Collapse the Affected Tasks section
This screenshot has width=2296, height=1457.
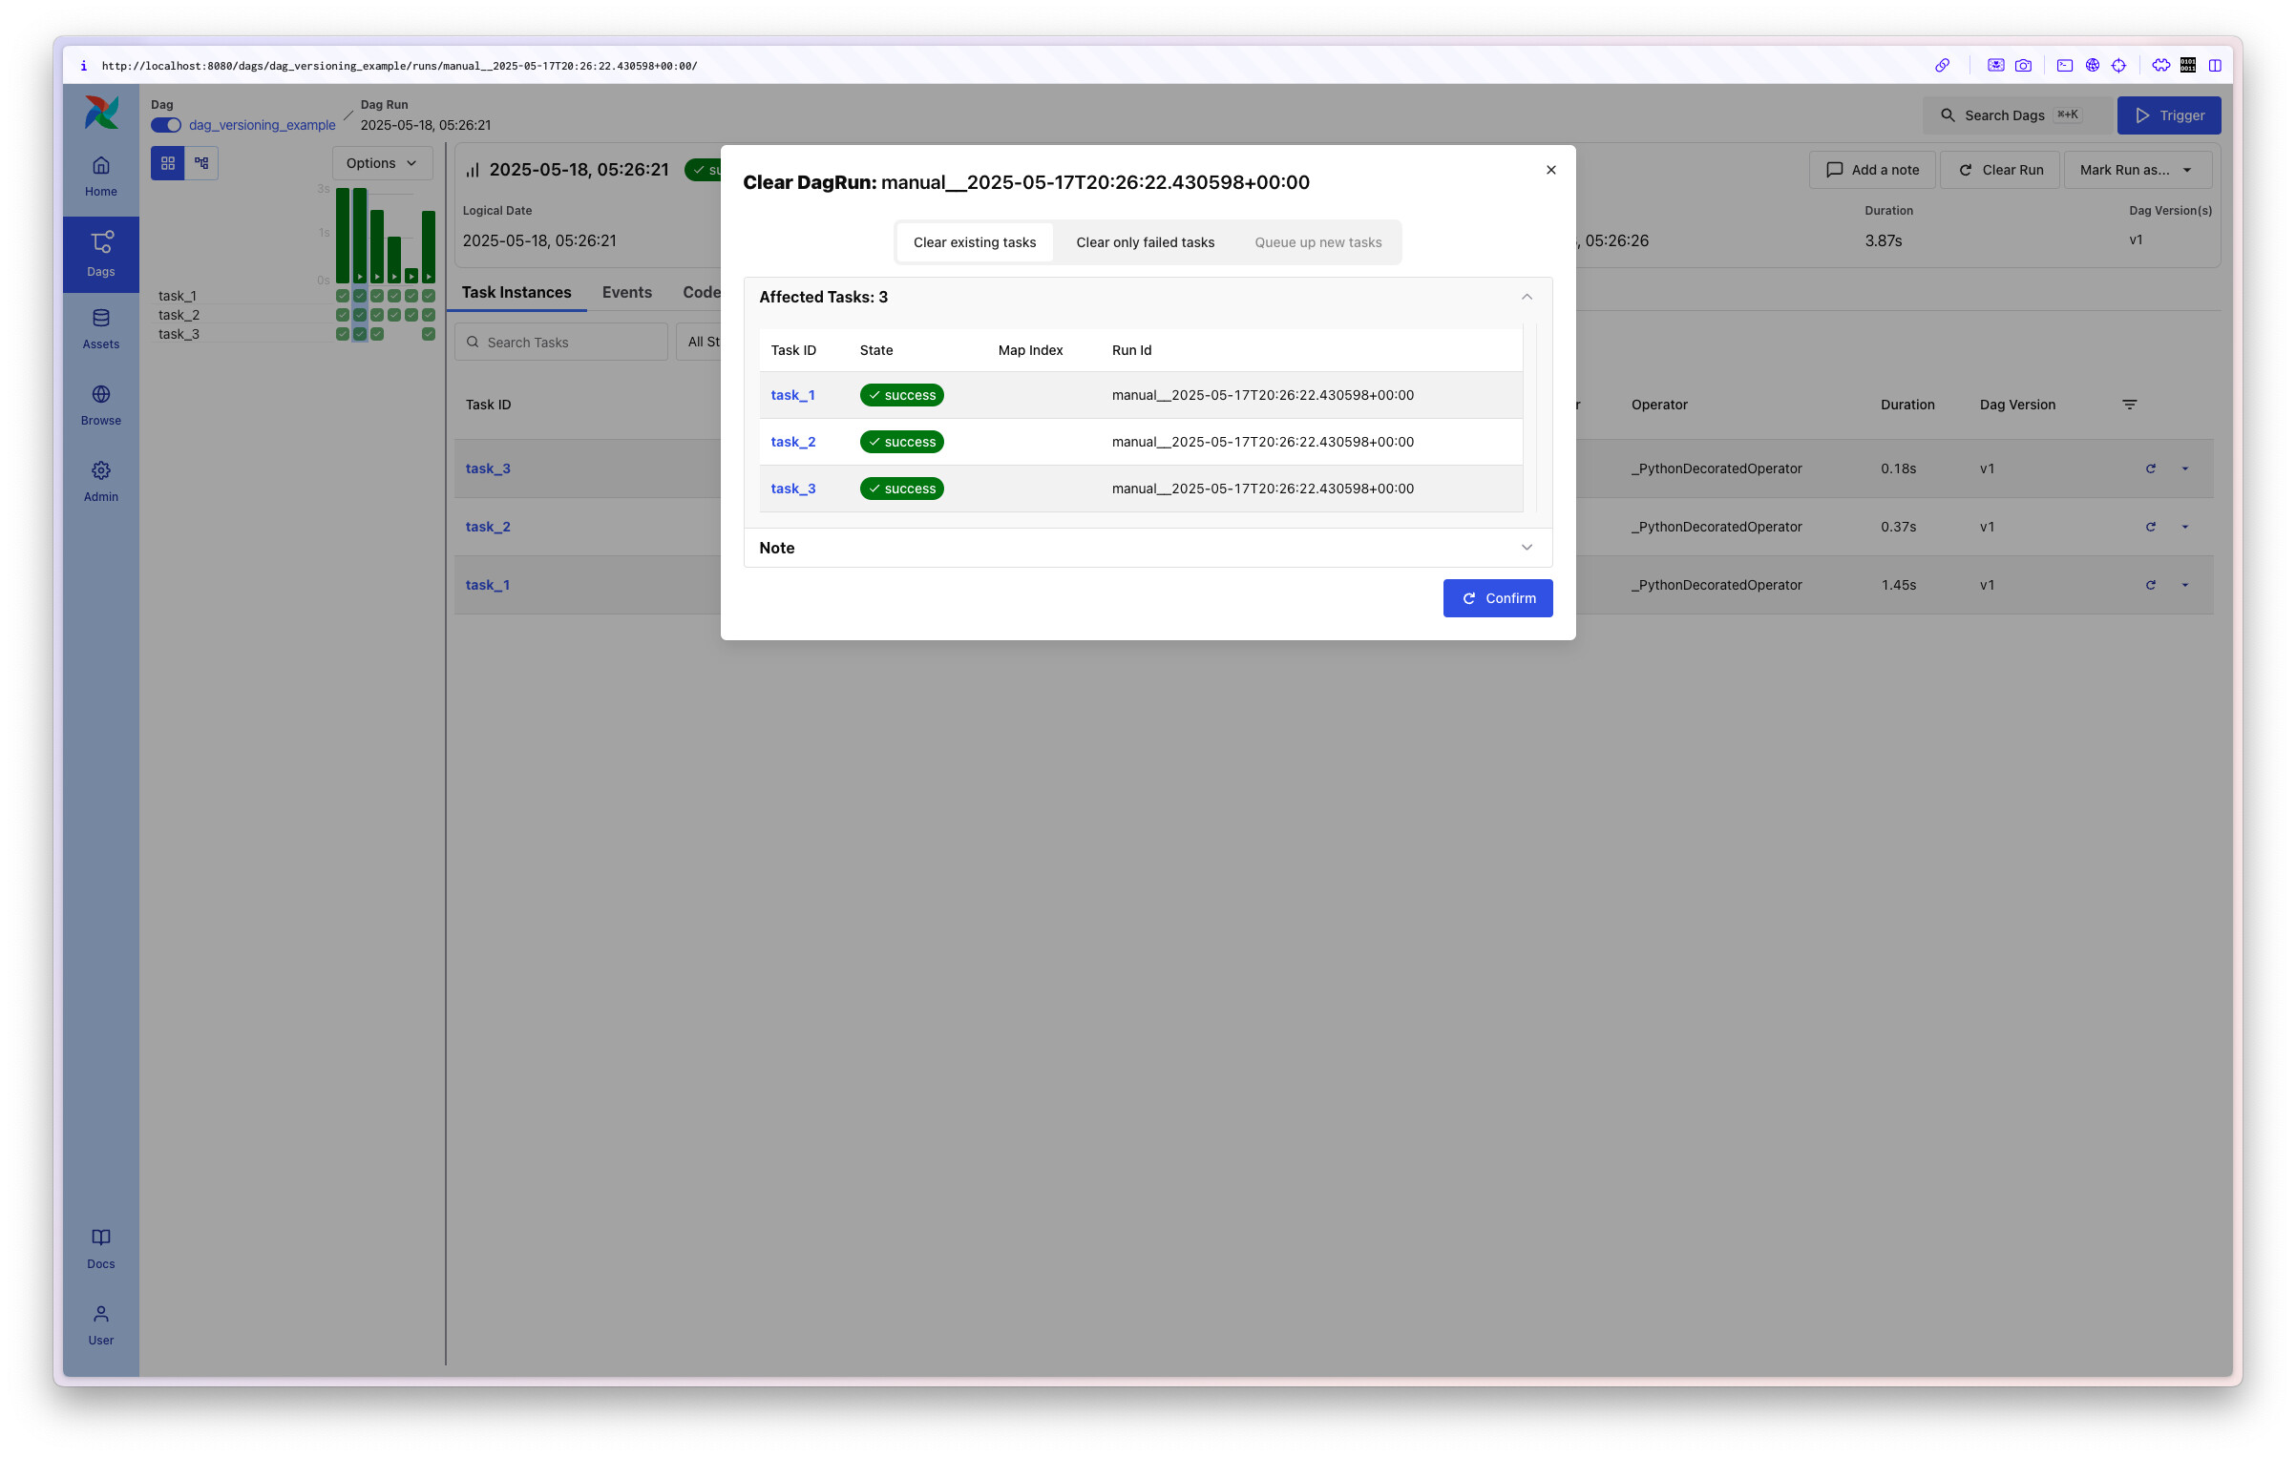pos(1526,298)
